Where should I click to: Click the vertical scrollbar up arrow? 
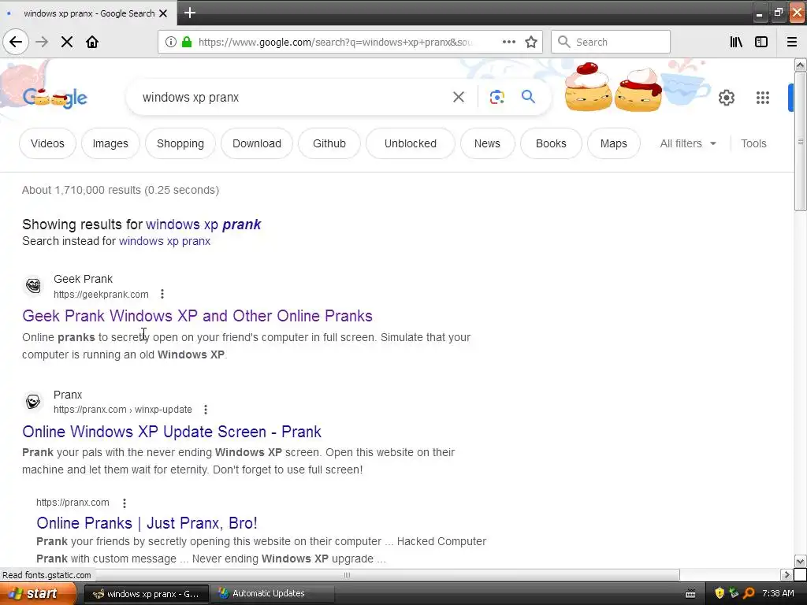tap(801, 65)
